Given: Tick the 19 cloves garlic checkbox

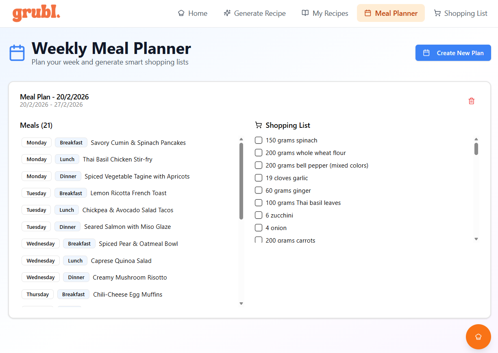Looking at the screenshot, I should [x=259, y=178].
